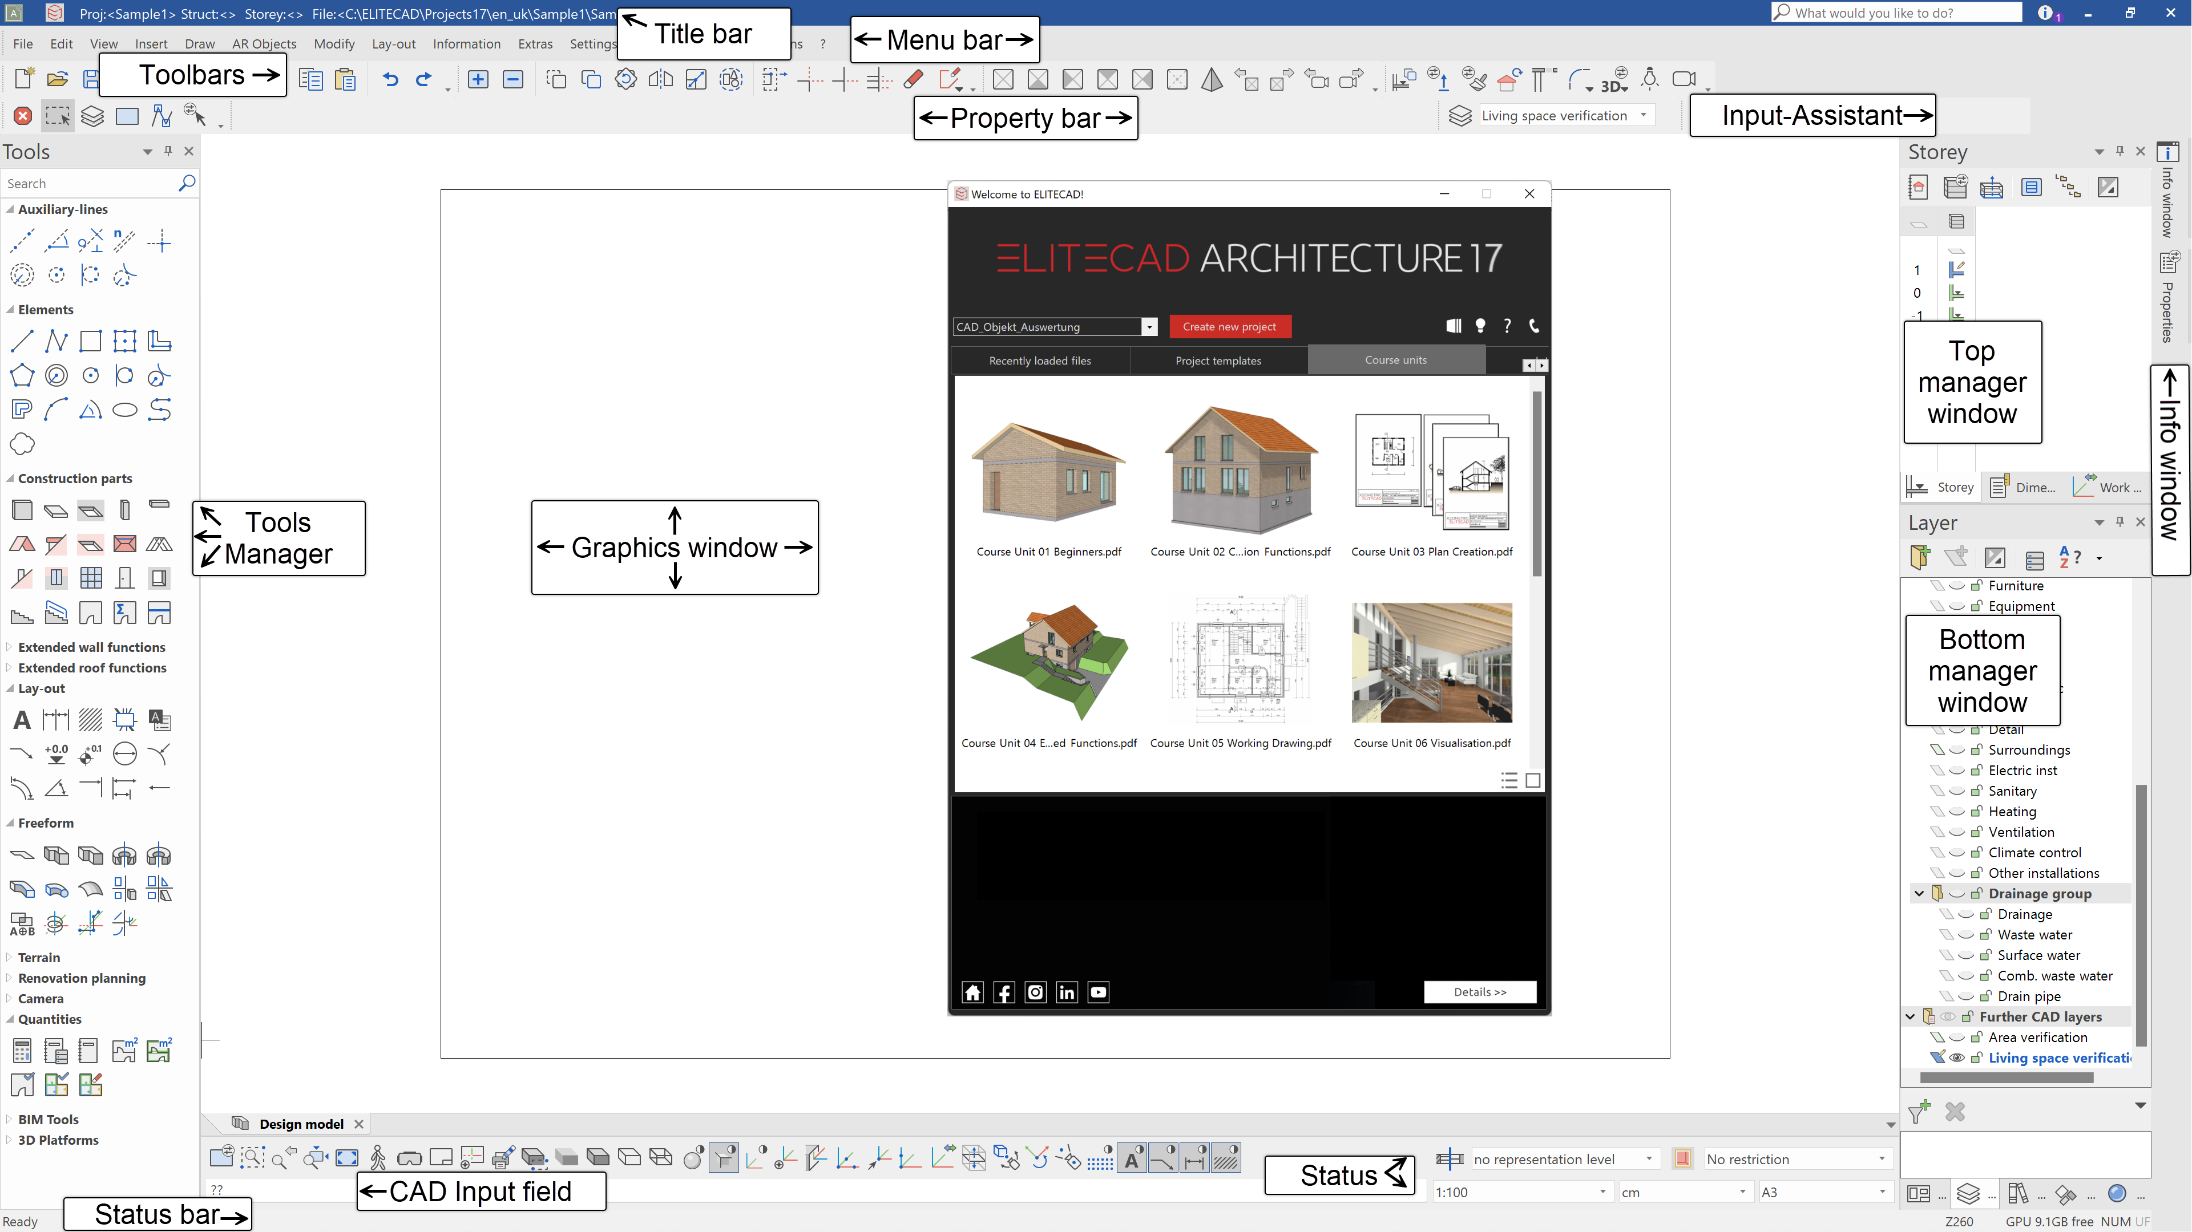The height and width of the screenshot is (1232, 2192).
Task: Collapse the Drainage group tree node
Action: click(x=1920, y=894)
